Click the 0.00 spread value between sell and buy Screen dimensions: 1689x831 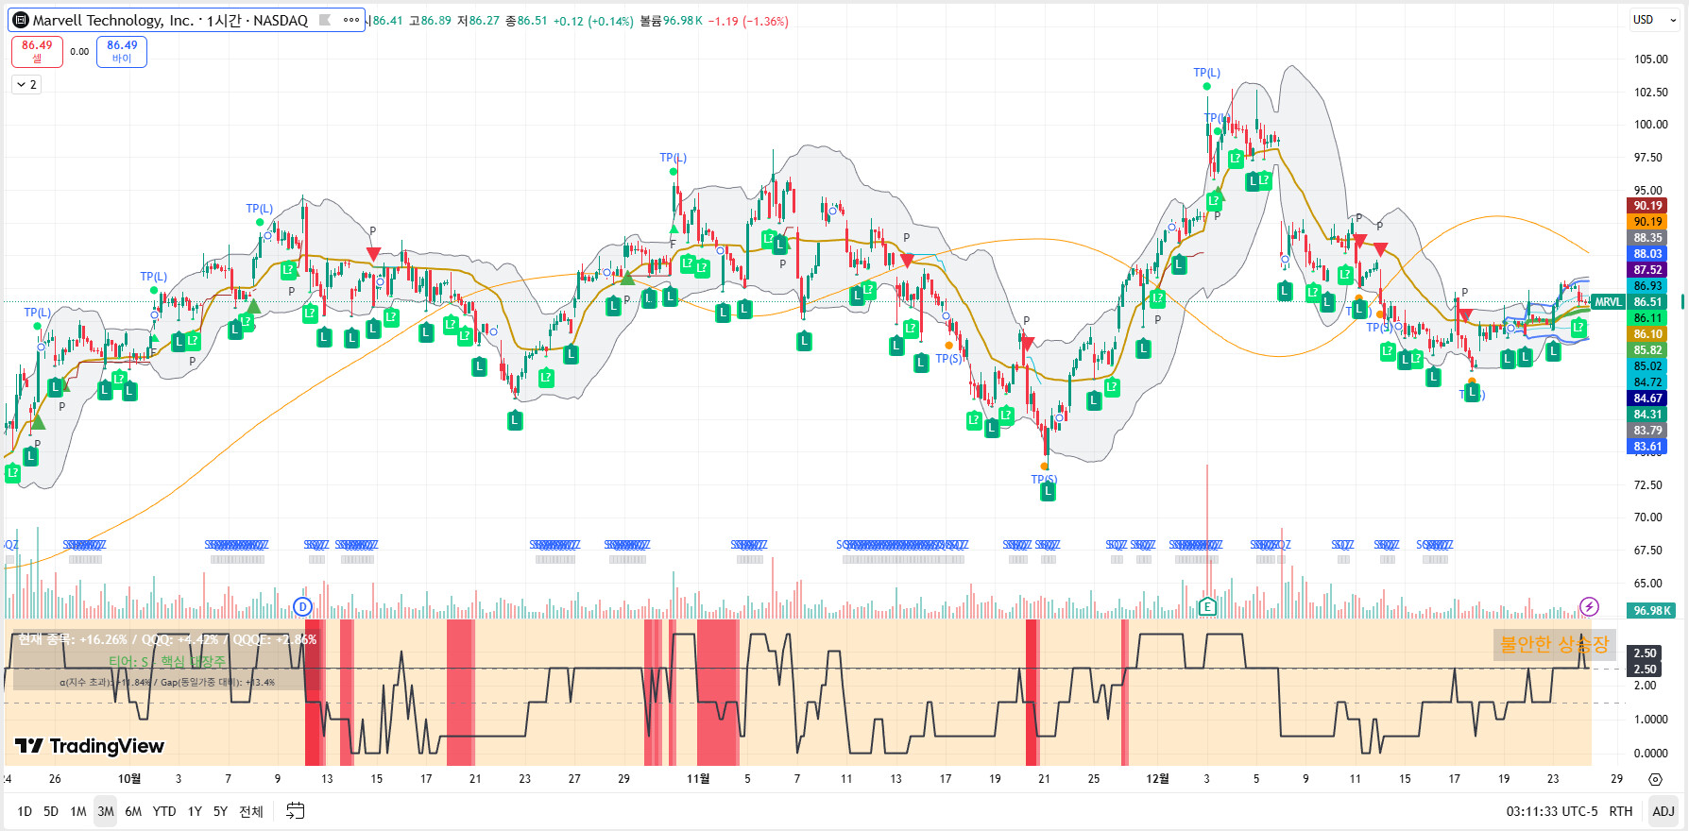click(79, 52)
